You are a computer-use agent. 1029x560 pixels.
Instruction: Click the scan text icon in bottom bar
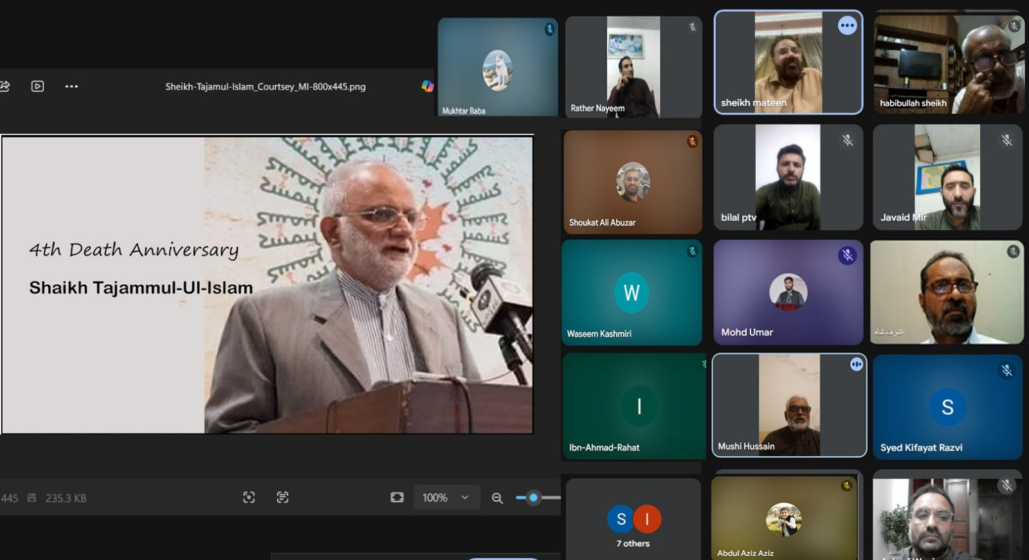tap(282, 497)
